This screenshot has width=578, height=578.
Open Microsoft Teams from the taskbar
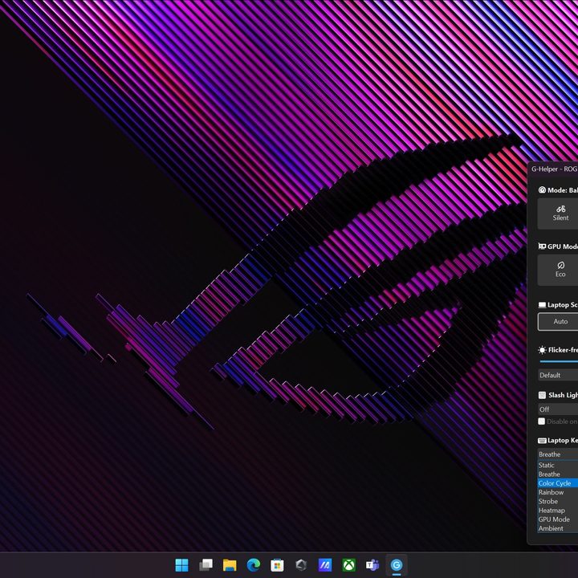tap(372, 564)
